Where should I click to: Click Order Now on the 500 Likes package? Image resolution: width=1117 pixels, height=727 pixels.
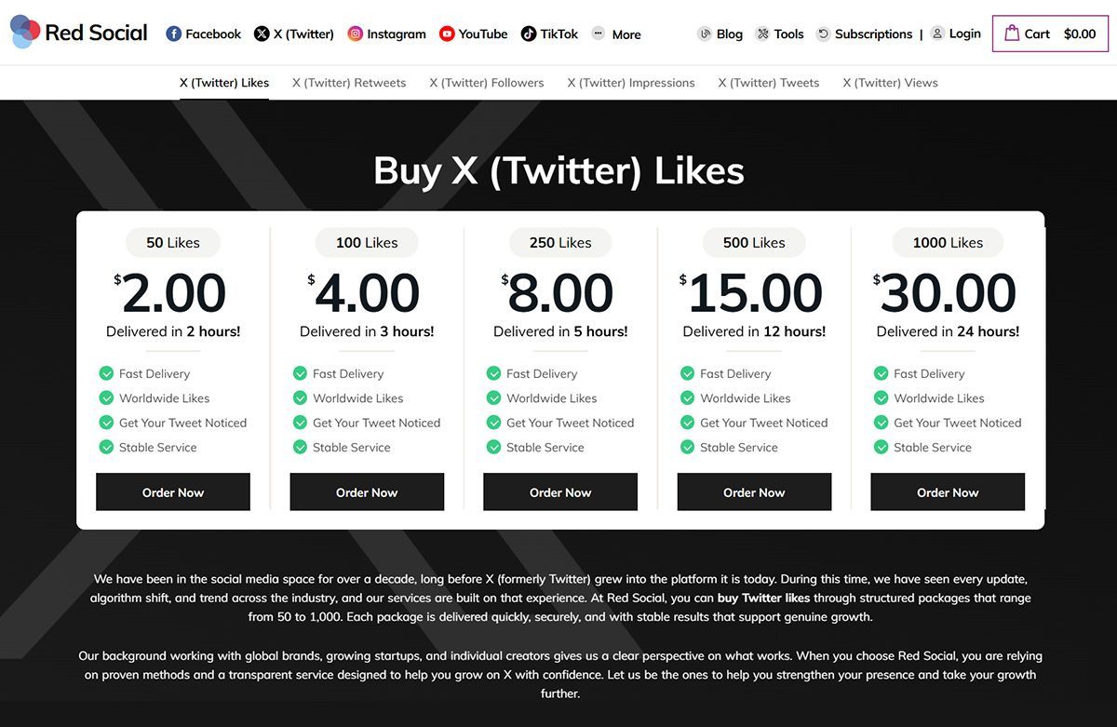tap(754, 491)
